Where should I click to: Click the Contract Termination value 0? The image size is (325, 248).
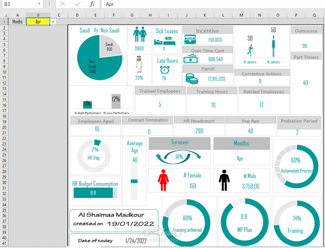[x=149, y=132]
